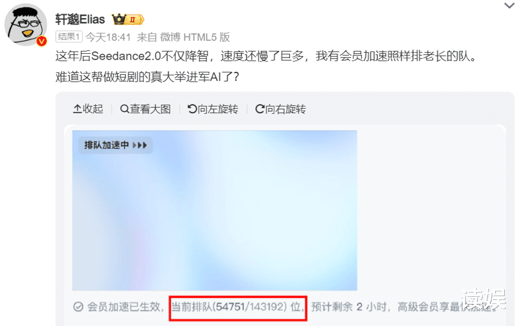Click the circled checkmark before 会员加速已生效
The width and height of the screenshot is (518, 326).
(x=78, y=307)
